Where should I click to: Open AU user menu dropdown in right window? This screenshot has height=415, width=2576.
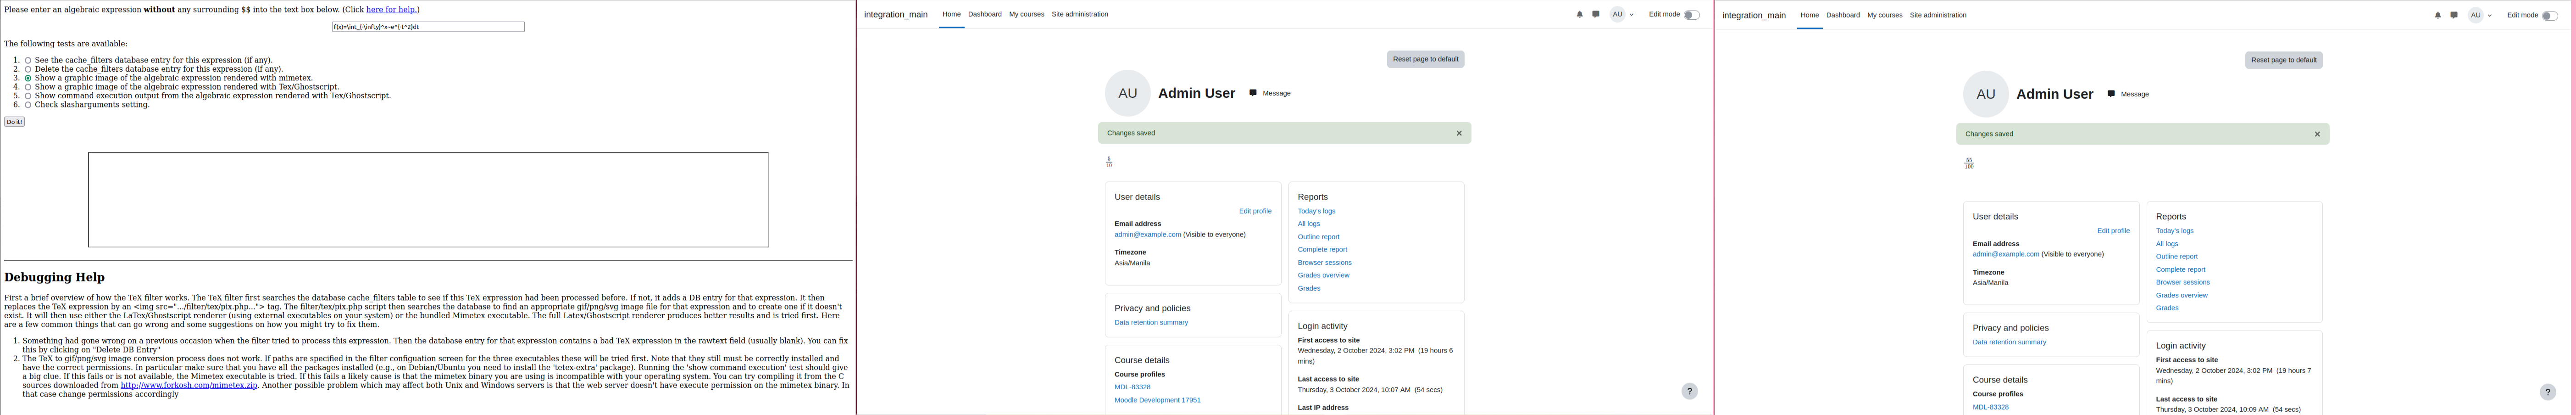tap(2480, 16)
